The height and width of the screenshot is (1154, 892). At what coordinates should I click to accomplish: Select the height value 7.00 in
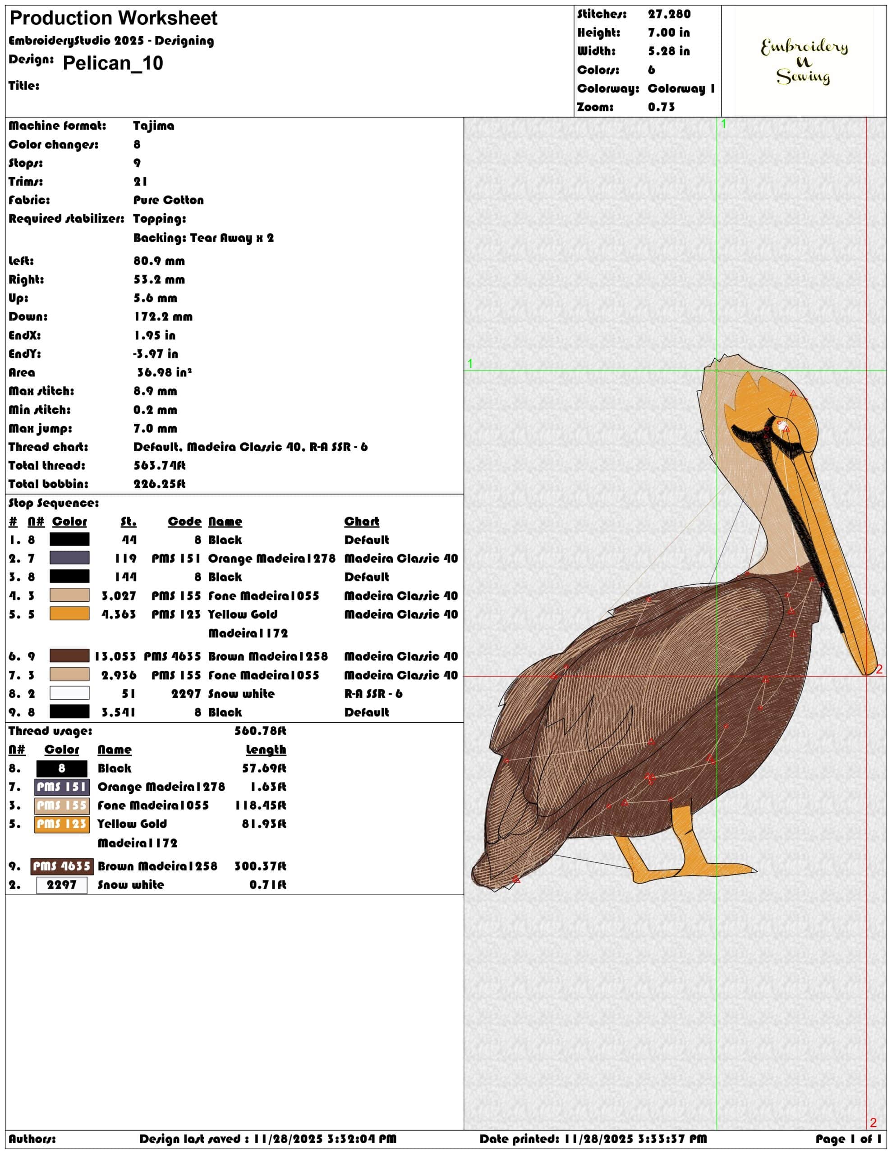(x=668, y=33)
